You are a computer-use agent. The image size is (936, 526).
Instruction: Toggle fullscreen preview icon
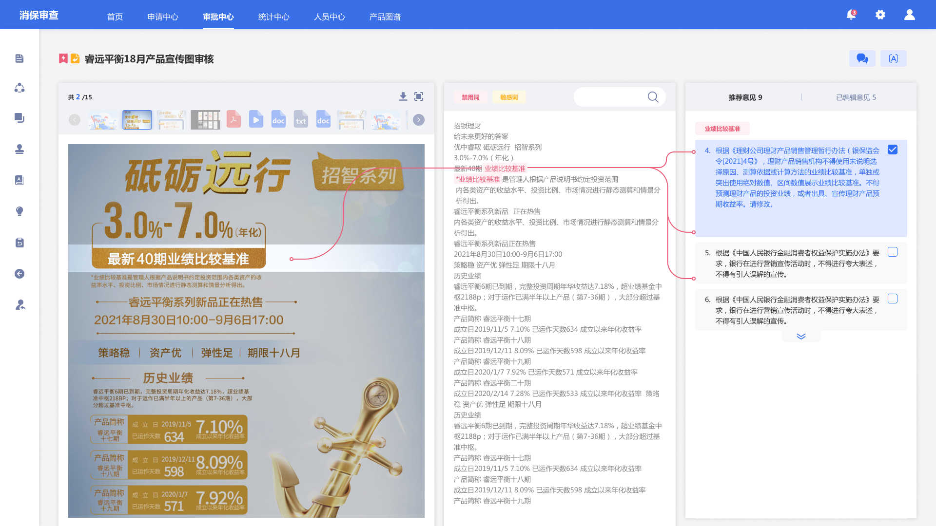pyautogui.click(x=419, y=96)
